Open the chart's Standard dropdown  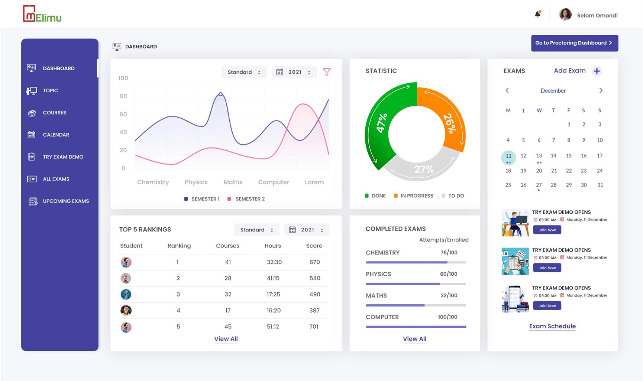244,72
